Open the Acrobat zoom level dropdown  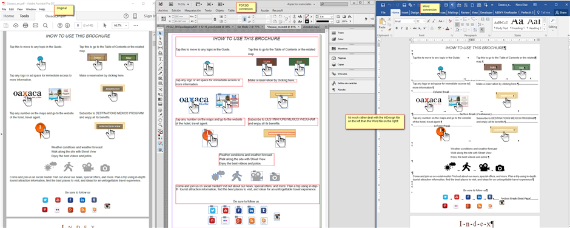[121, 25]
